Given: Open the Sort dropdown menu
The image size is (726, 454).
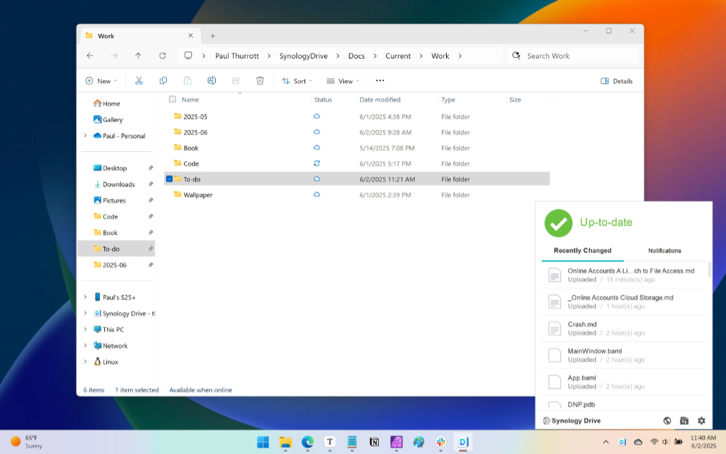Looking at the screenshot, I should [x=297, y=81].
